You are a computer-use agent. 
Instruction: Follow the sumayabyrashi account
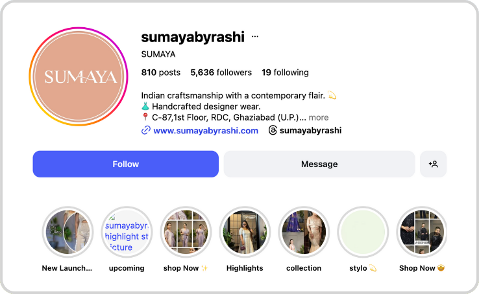point(125,164)
